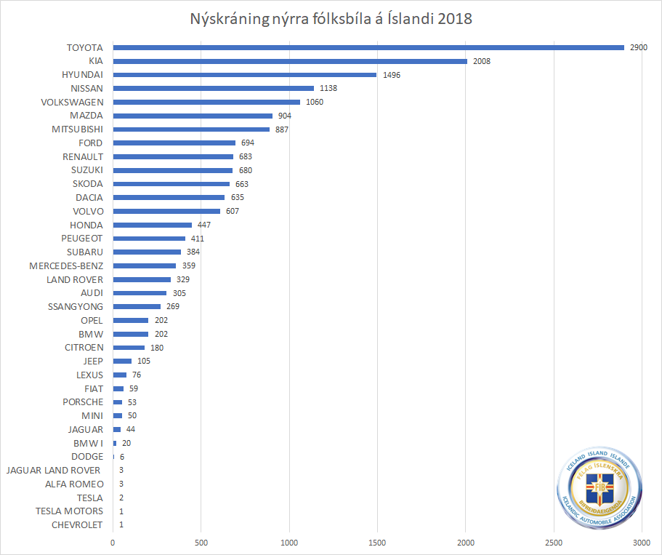Click the MERCEDES-BENZ axis label
The image size is (662, 555).
tap(66, 265)
